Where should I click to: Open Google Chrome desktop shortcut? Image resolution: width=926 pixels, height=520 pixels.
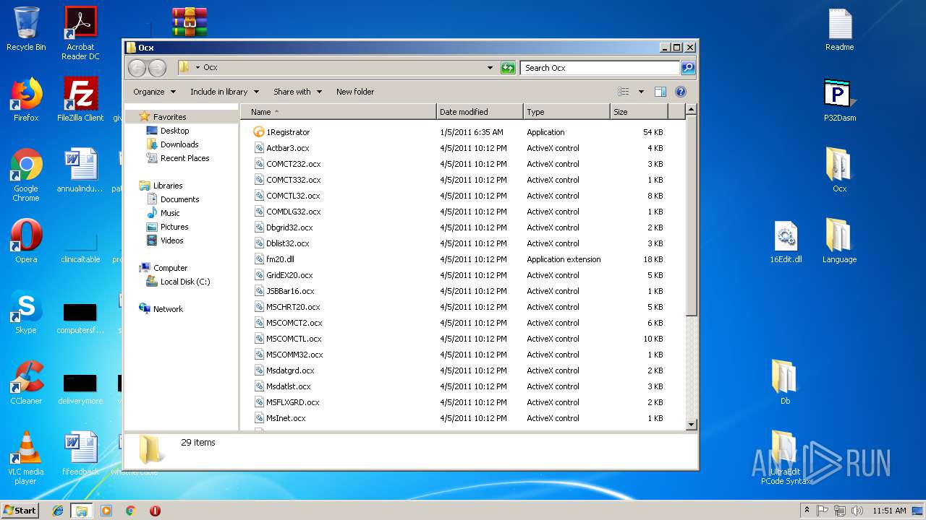[x=26, y=175]
